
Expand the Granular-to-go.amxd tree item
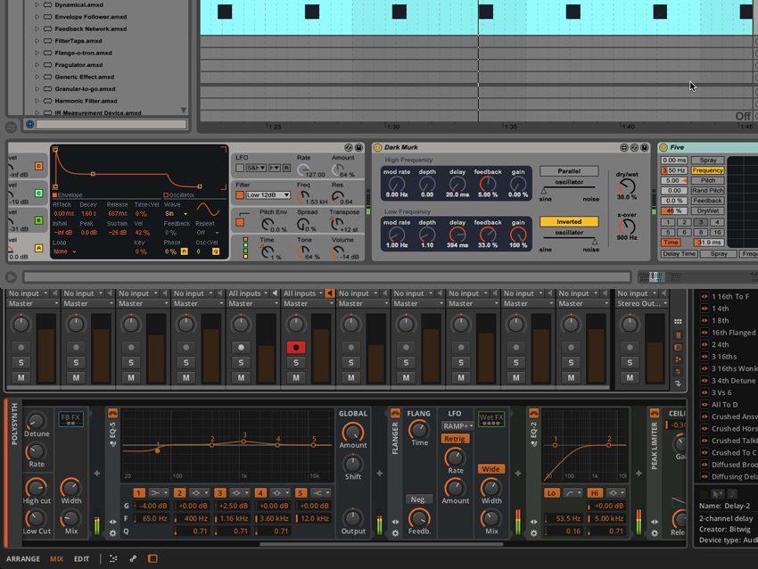[x=37, y=89]
